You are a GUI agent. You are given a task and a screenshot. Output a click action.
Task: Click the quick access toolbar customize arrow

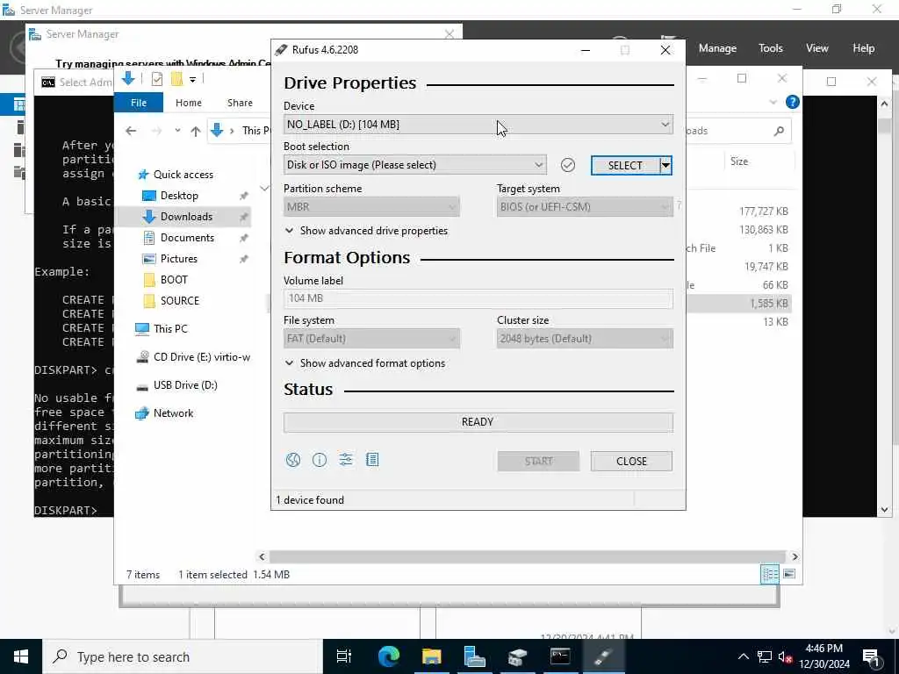(x=192, y=80)
